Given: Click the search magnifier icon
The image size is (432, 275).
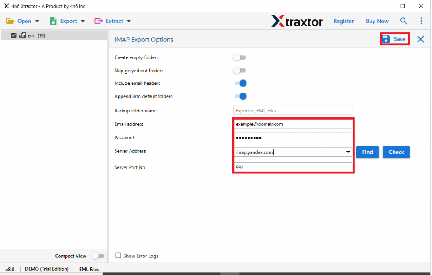Looking at the screenshot, I should click(404, 21).
